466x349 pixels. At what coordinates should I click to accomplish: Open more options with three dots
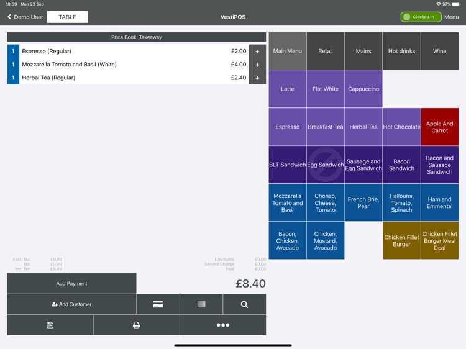click(222, 325)
